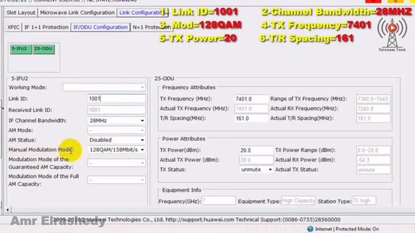Open the Slot Layout tab

(x=21, y=12)
